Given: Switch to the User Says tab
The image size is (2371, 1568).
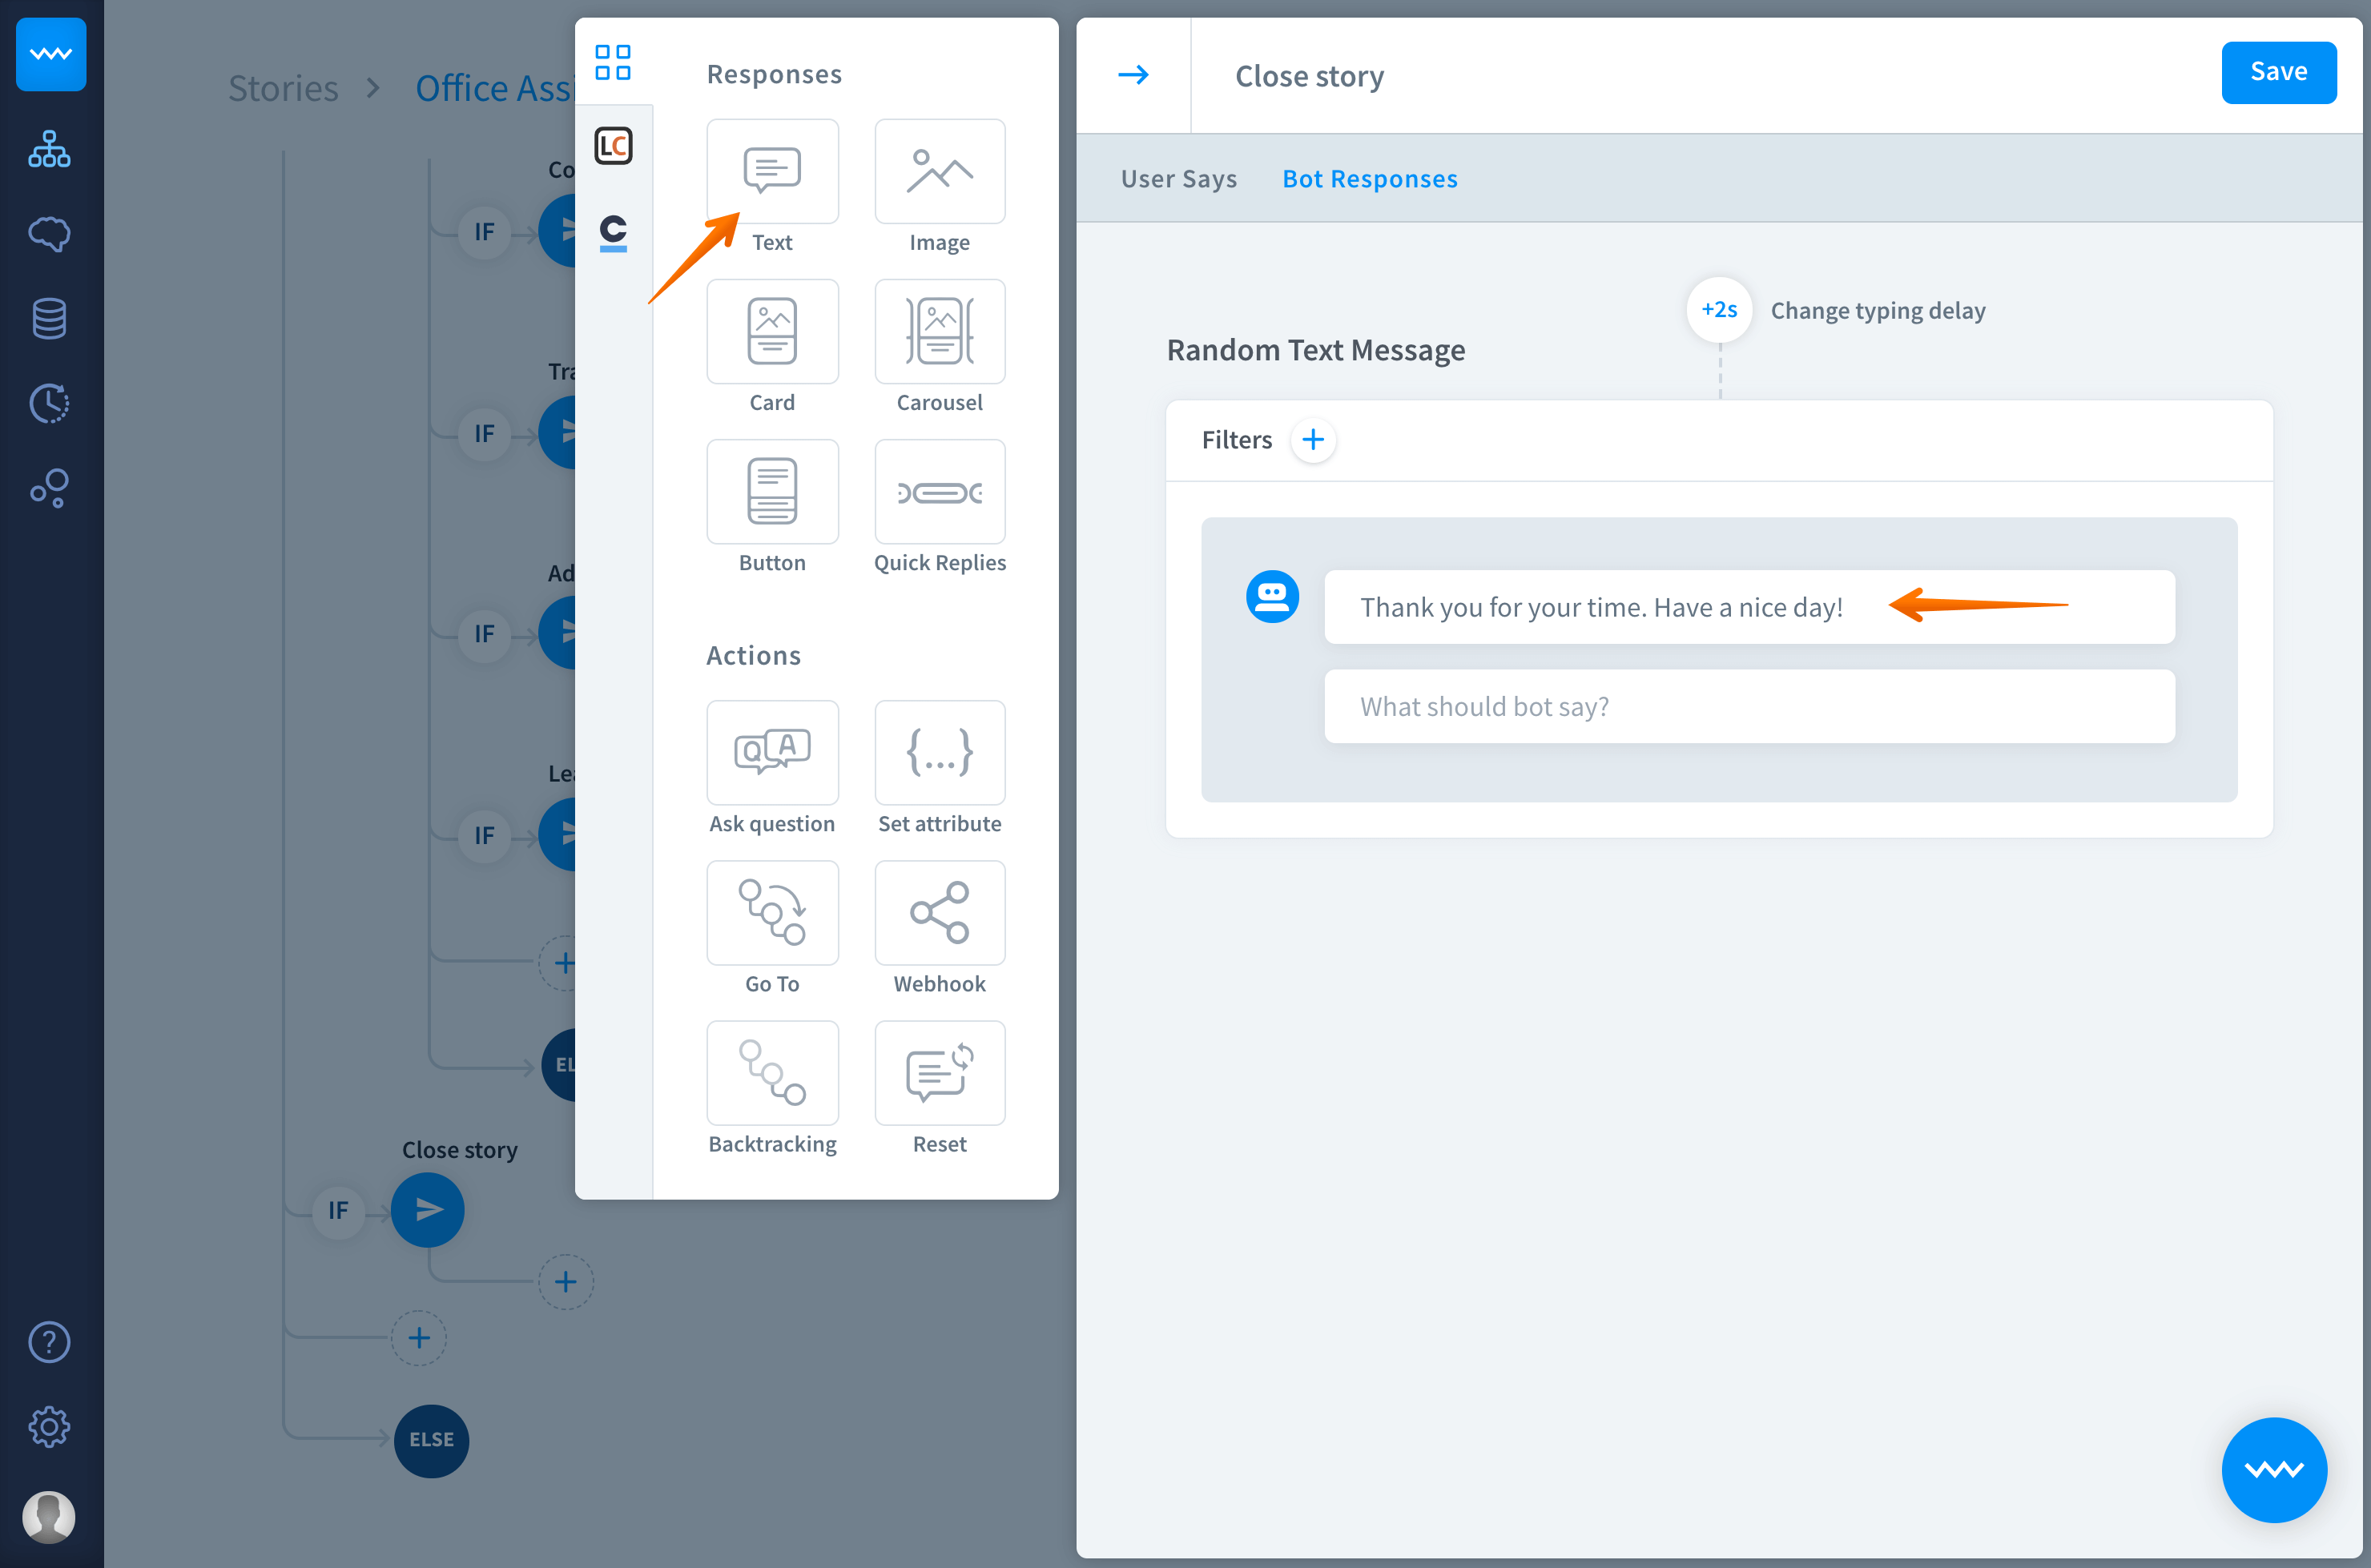Looking at the screenshot, I should pyautogui.click(x=1178, y=179).
